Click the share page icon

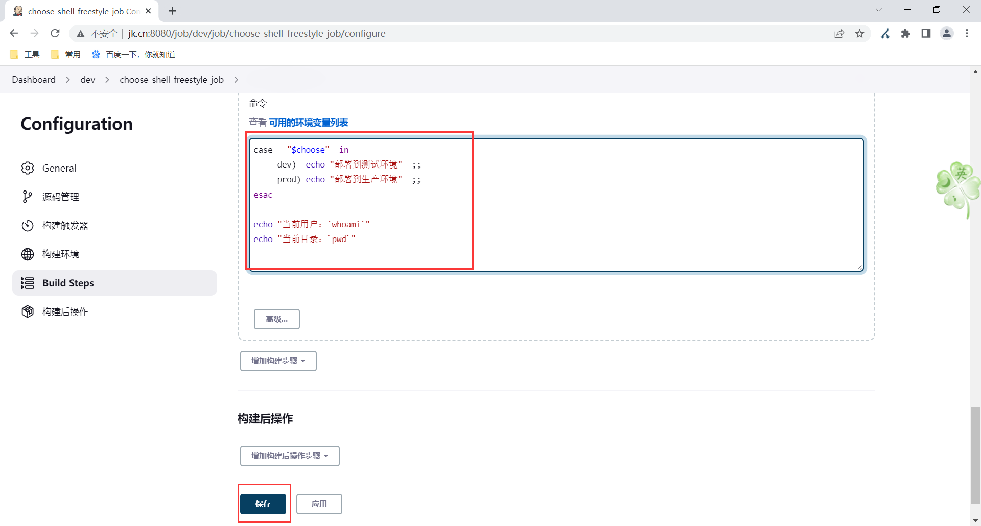pos(839,34)
